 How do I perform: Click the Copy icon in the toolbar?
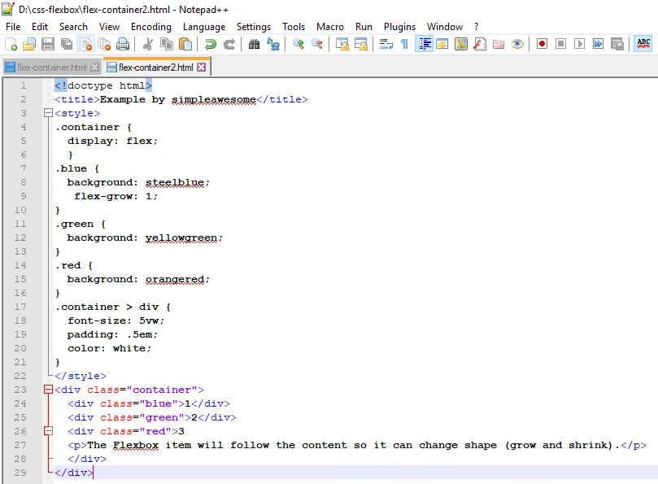pos(167,44)
